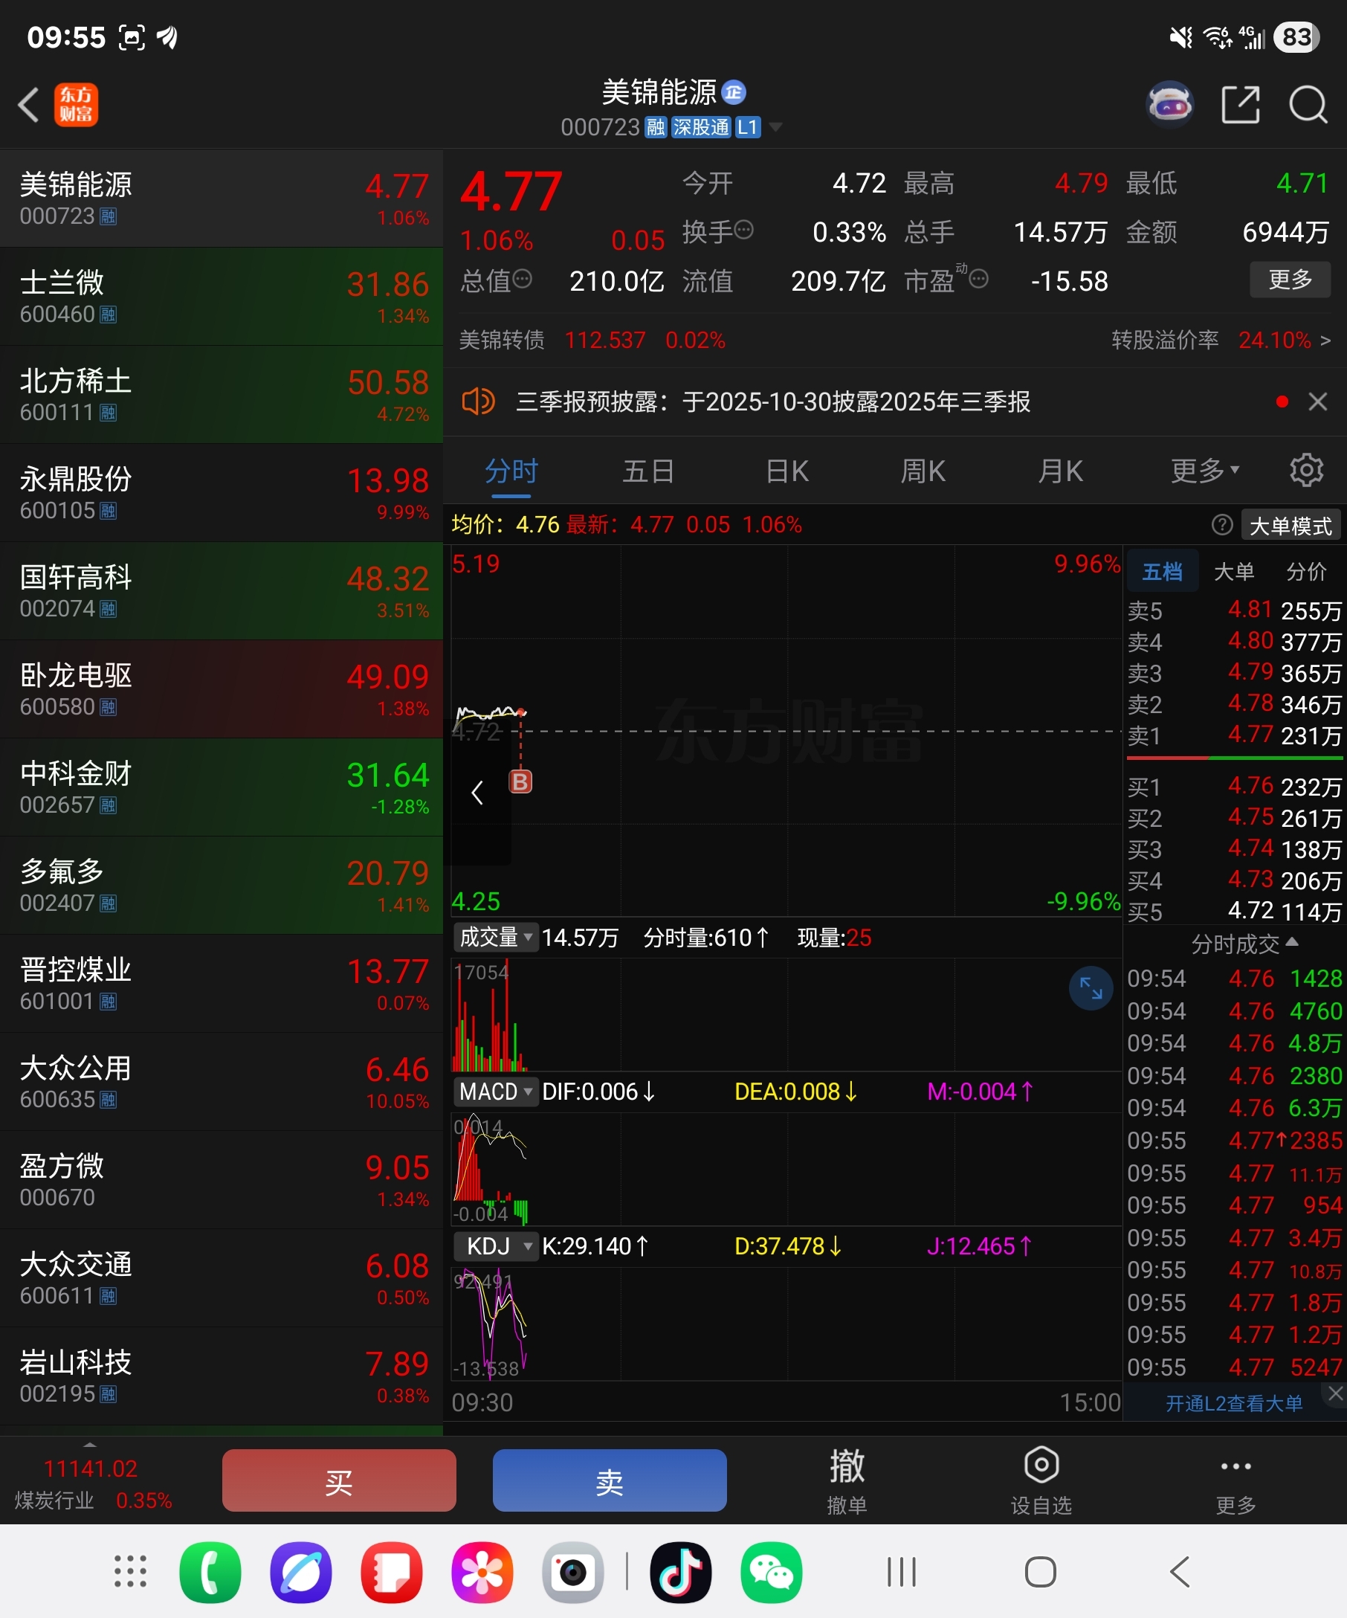The width and height of the screenshot is (1347, 1618).
Task: Close the 开通L2查看大单 banner
Action: tap(1335, 1393)
